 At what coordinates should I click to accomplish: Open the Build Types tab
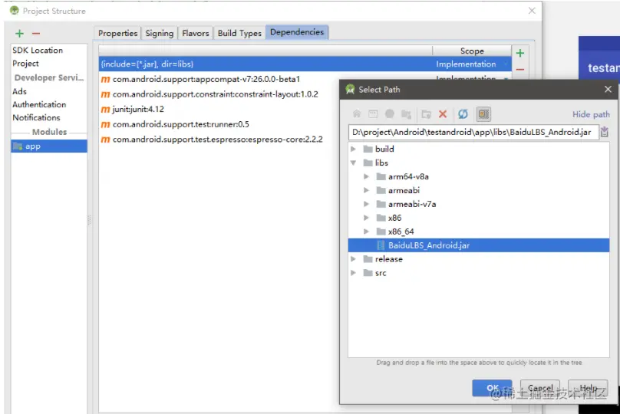[239, 33]
